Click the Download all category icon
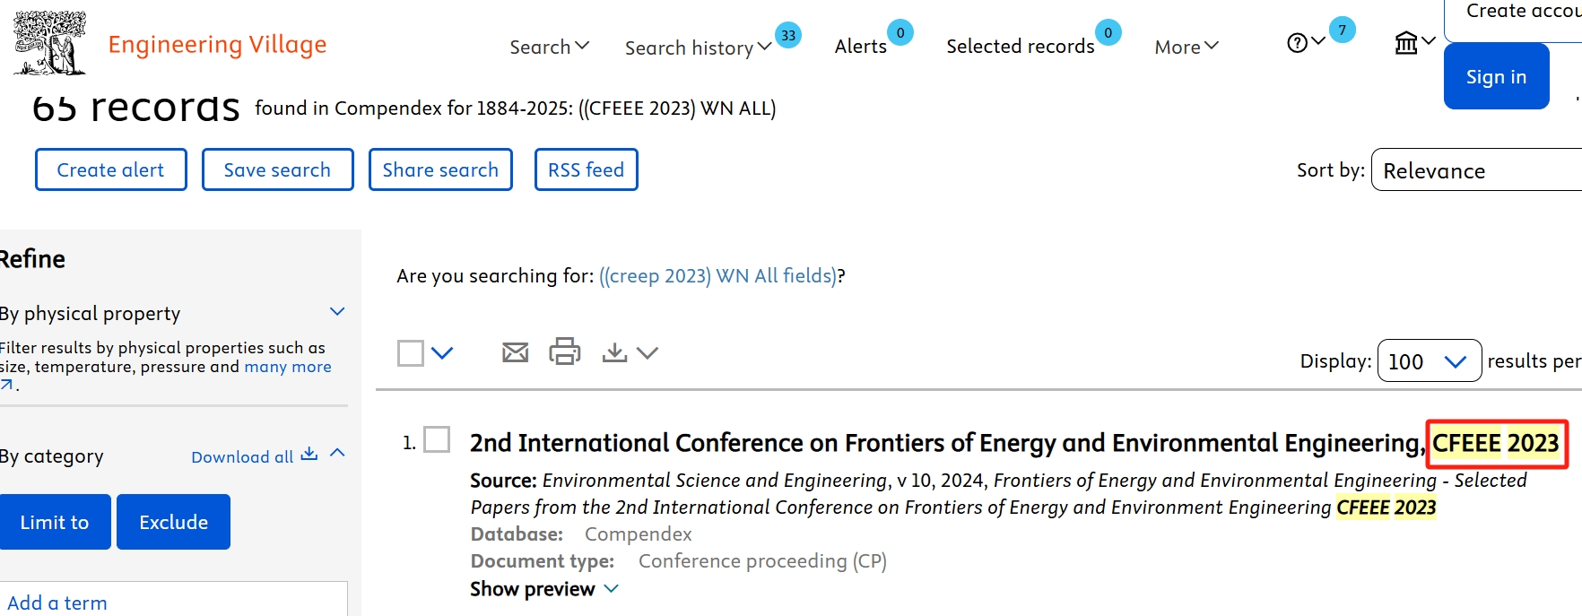Screen dimensions: 1582x616 click(x=309, y=455)
